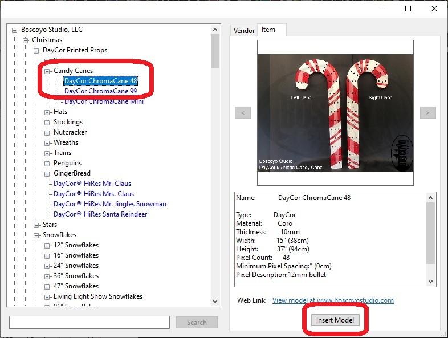448x338 pixels.
Task: Expand 36" Snowflakes node
Action: point(47,276)
